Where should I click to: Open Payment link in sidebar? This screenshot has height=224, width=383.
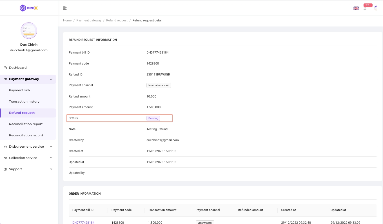[x=20, y=90]
